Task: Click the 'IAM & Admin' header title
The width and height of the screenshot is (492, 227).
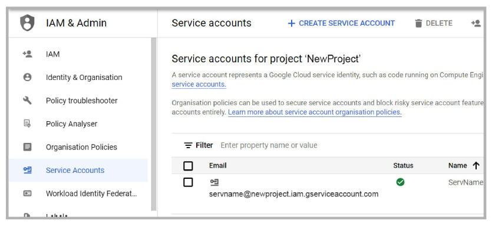Action: [x=76, y=23]
